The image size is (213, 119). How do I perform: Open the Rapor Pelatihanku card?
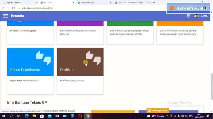coord(30,71)
